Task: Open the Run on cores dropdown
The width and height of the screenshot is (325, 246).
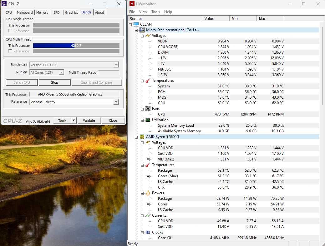Action: point(61,72)
